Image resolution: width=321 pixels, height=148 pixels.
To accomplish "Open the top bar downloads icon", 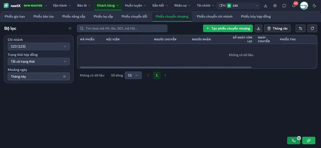I will [266, 6].
